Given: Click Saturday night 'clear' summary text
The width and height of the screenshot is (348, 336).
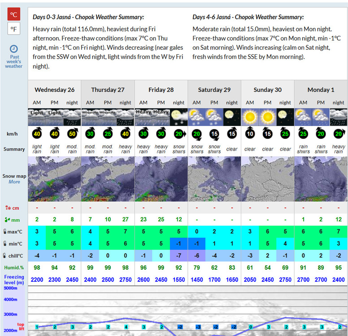Looking at the screenshot, I should pos(232,149).
